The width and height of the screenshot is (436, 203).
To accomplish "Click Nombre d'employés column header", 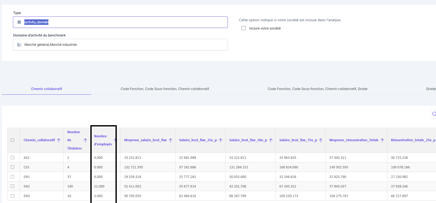I will click(103, 140).
